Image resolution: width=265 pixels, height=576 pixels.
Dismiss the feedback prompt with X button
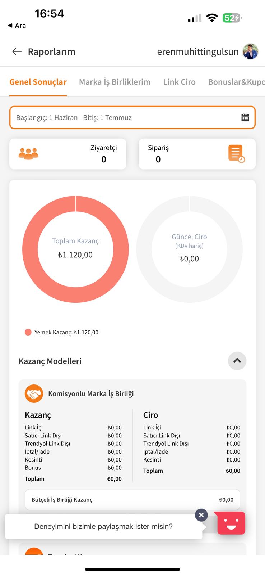201,515
